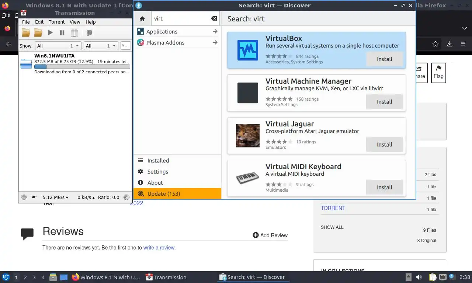This screenshot has height=283, width=472.
Task: Clear the Discover search field
Action: point(214,18)
